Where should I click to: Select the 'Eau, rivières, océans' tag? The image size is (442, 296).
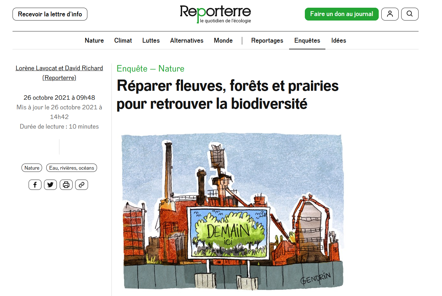tap(72, 168)
